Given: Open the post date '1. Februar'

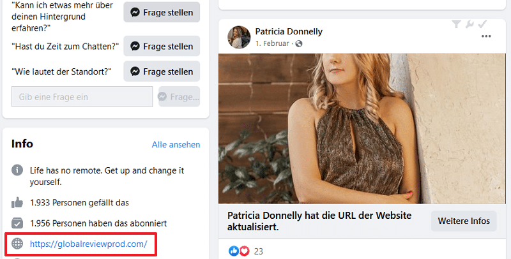Looking at the screenshot, I should click(272, 43).
